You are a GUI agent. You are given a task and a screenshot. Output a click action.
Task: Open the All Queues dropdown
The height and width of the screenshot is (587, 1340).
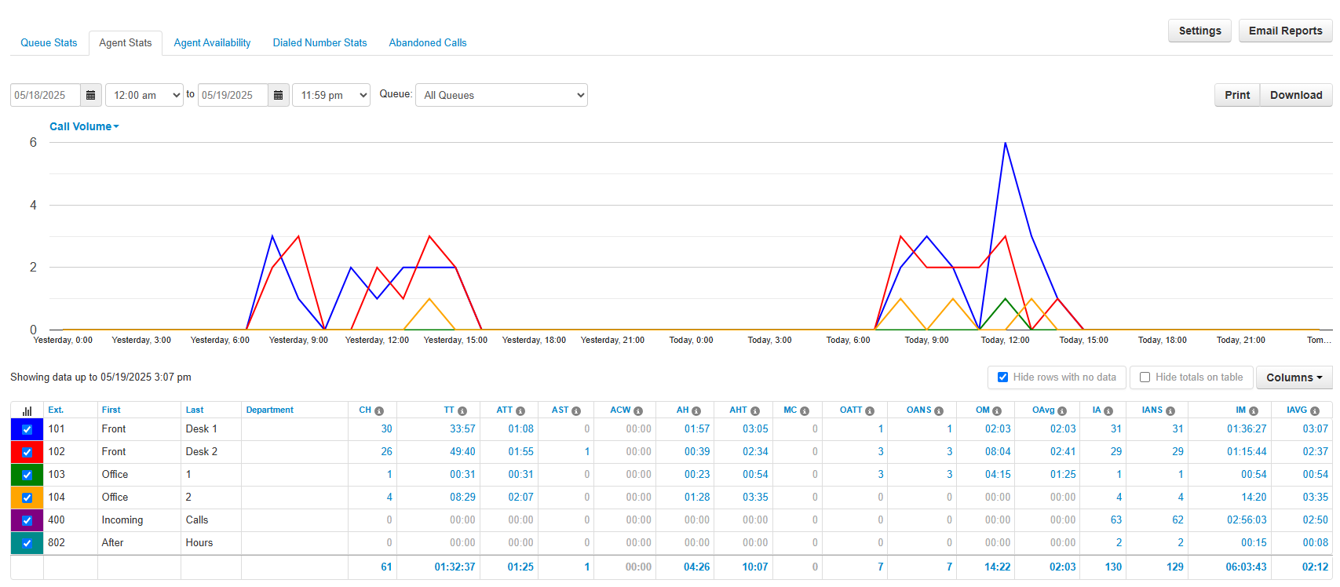[501, 95]
